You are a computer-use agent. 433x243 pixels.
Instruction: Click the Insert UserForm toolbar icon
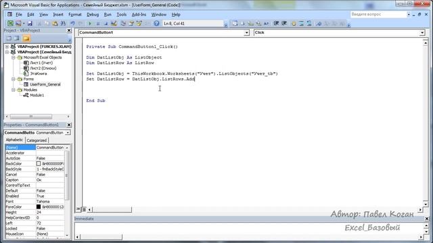[18, 24]
